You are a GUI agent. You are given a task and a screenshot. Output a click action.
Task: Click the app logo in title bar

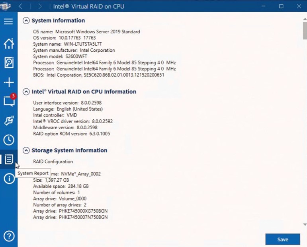[5, 6]
